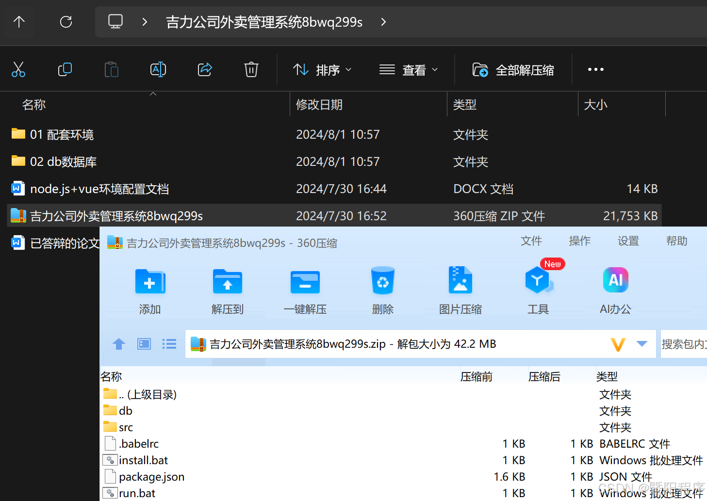
Task: Click the 删除 delete icon in 360压缩
Action: click(x=383, y=280)
